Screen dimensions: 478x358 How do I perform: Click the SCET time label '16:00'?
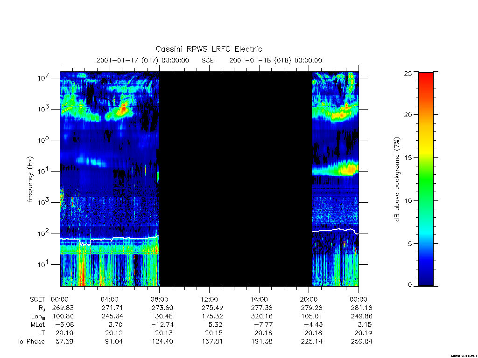[x=259, y=299]
